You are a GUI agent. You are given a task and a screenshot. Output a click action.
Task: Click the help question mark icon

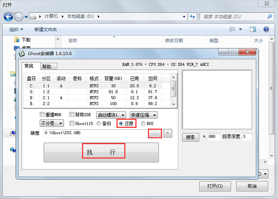[266, 29]
